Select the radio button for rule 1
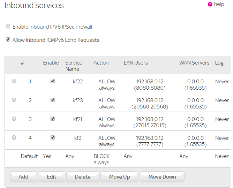Image resolution: width=233 pixels, height=188 pixels. [14, 81]
